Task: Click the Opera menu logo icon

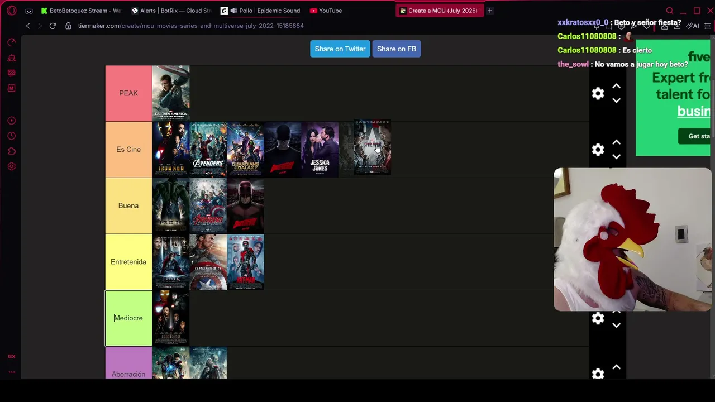Action: [12, 11]
